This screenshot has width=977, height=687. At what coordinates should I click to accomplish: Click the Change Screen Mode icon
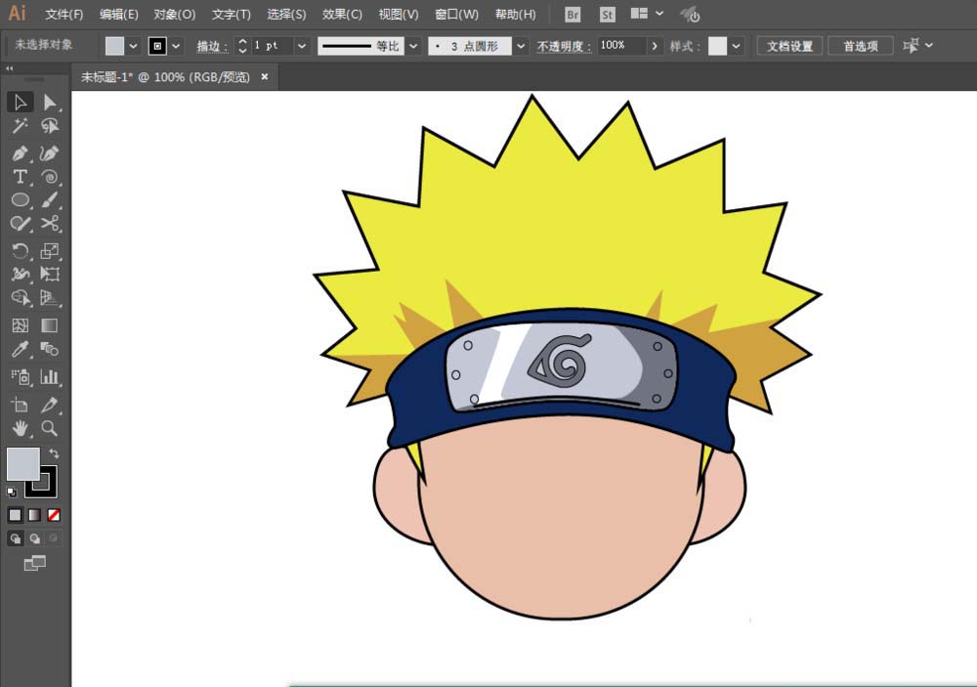point(35,564)
